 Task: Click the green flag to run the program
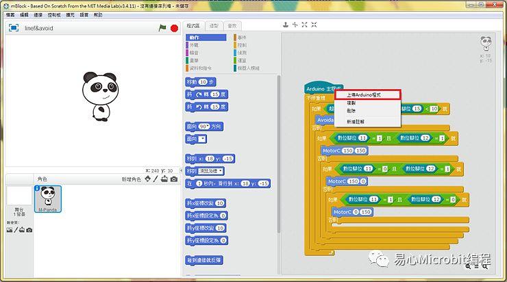click(x=162, y=28)
